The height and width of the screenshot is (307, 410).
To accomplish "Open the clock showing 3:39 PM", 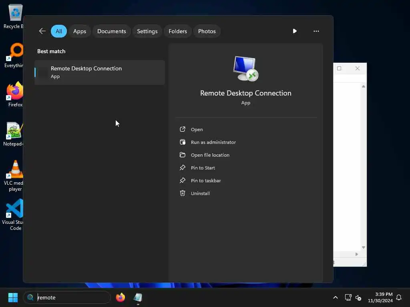I will [380, 297].
